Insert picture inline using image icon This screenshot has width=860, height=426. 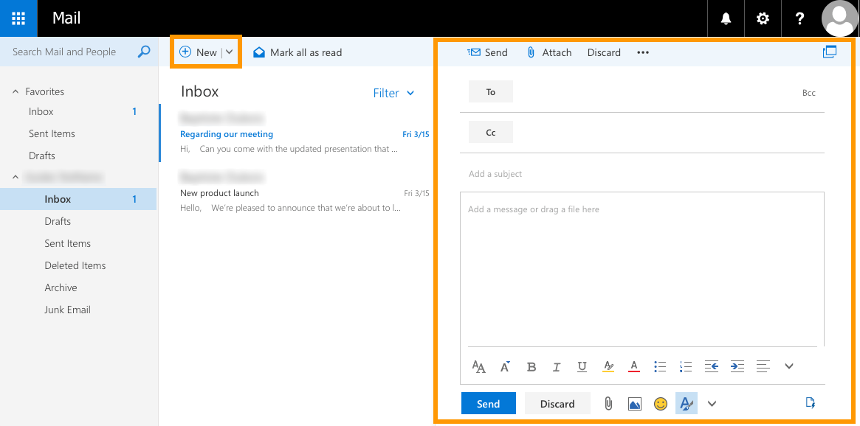[634, 404]
